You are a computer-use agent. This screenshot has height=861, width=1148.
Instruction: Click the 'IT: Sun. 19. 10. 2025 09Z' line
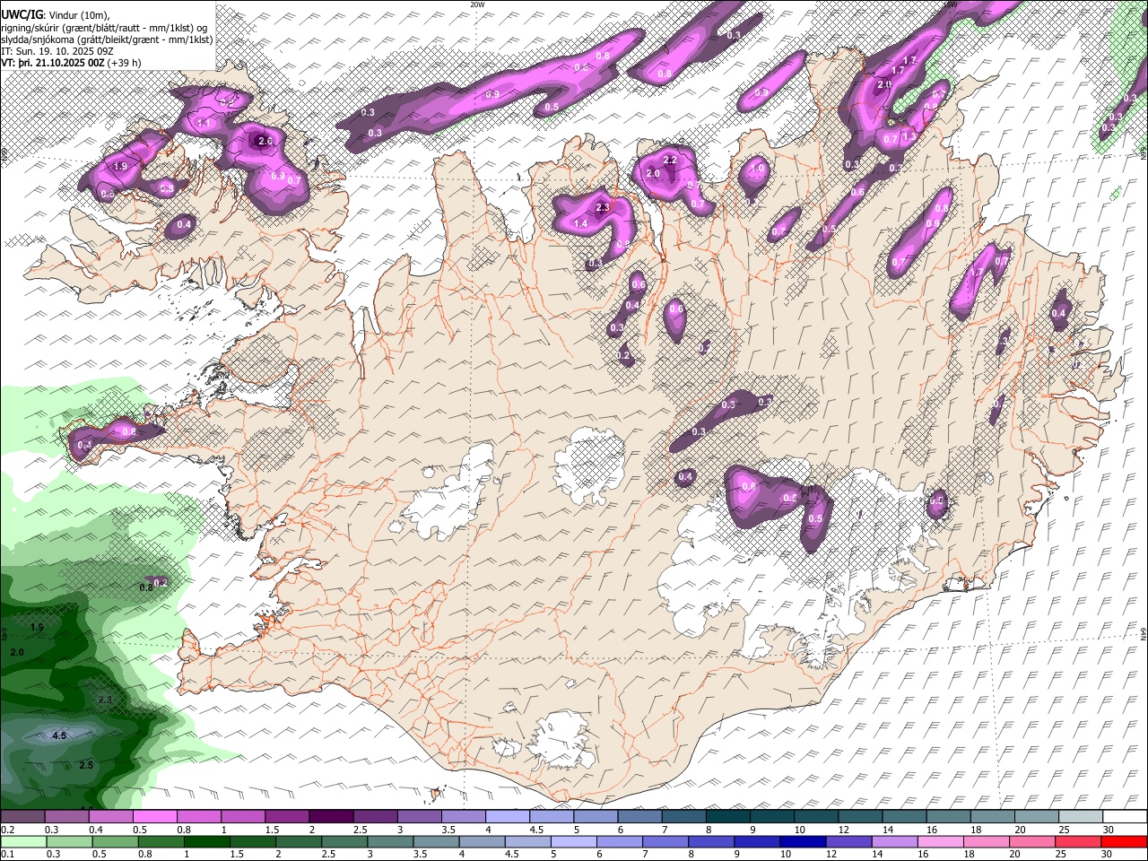tap(57, 51)
